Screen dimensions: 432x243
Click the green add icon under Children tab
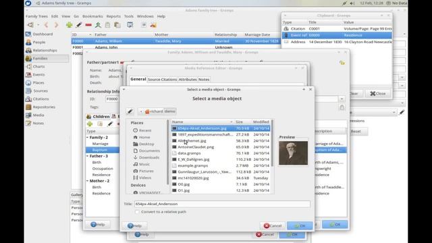click(90, 124)
